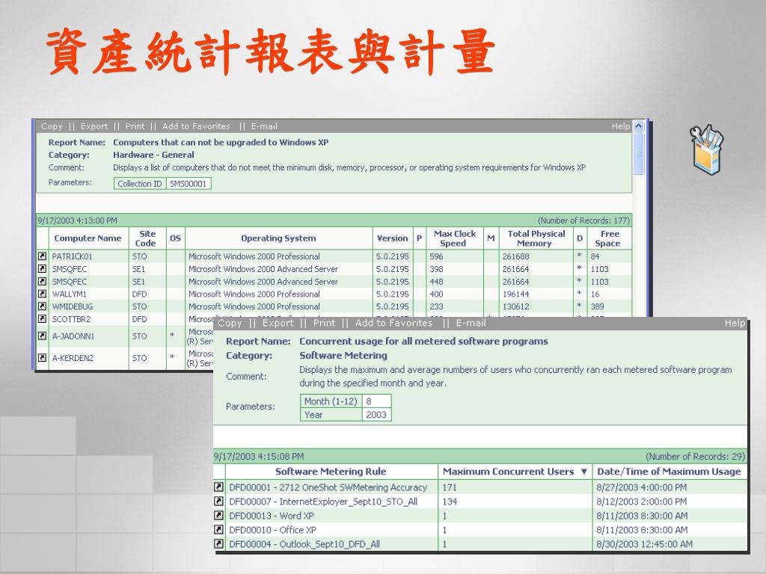Click DFD00004 - Outlook_Sept10_DFD_All rule
The height and width of the screenshot is (574, 766).
pyautogui.click(x=304, y=544)
